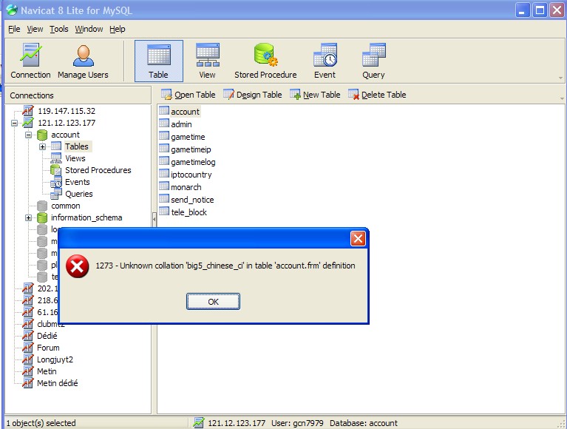Viewport: 567px width, 429px height.
Task: Open the Connection toolbar icon
Action: pos(30,61)
